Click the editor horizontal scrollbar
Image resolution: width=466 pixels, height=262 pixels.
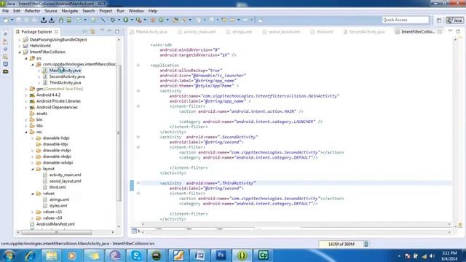tap(296, 224)
